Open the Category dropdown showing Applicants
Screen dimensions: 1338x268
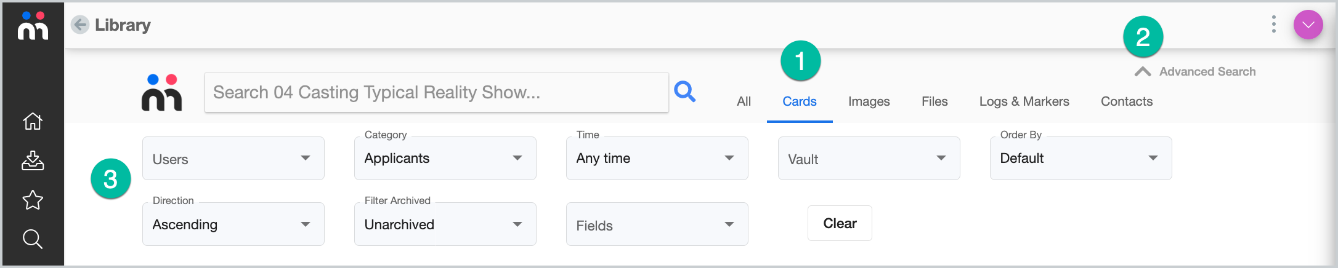click(x=445, y=158)
